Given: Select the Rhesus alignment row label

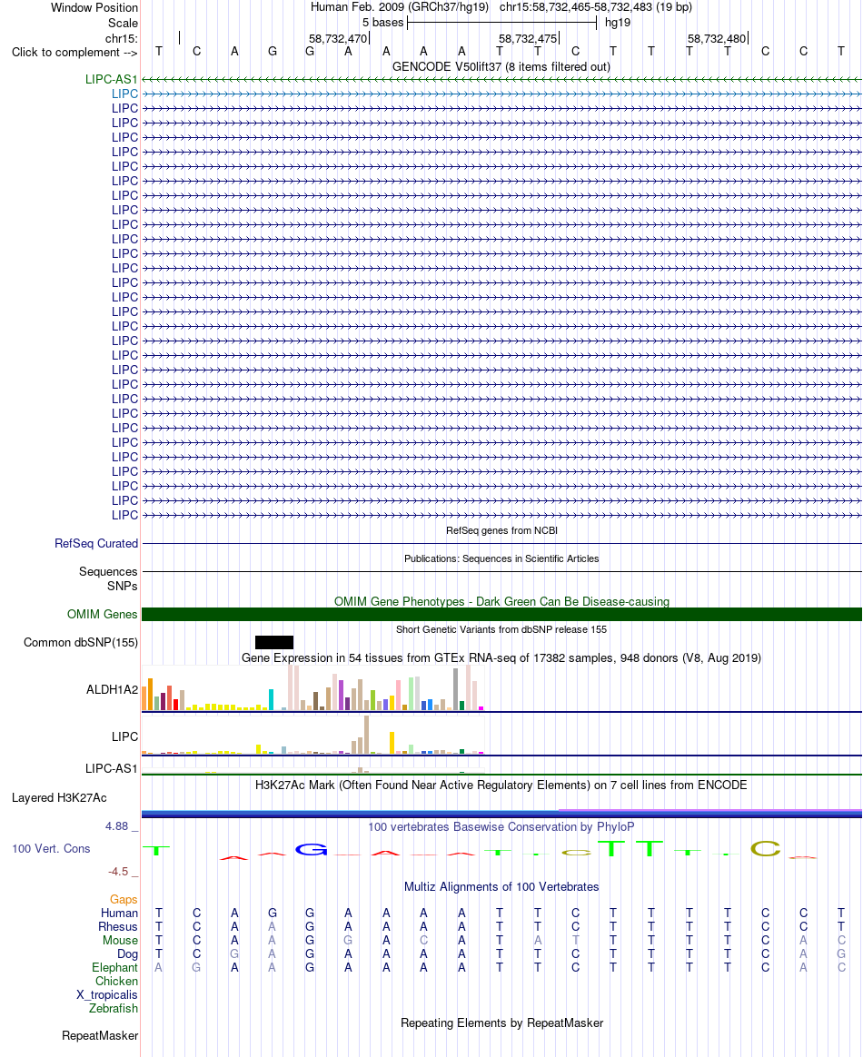Looking at the screenshot, I should click(x=118, y=927).
